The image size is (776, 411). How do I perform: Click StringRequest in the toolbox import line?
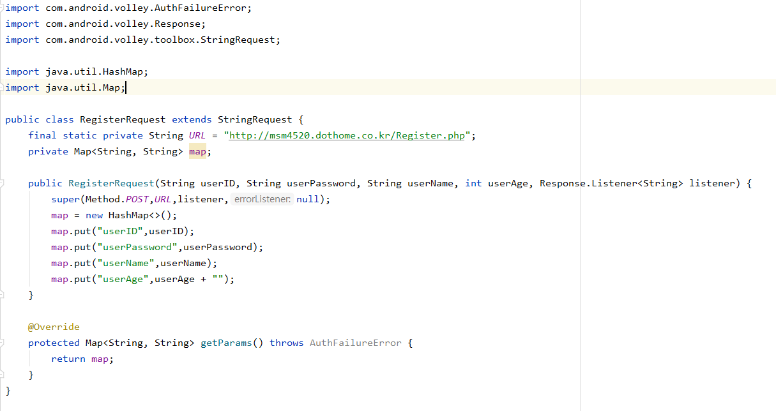[x=238, y=40]
